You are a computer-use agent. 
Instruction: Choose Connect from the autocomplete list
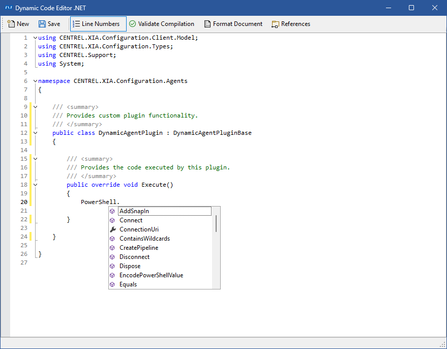[x=131, y=220]
